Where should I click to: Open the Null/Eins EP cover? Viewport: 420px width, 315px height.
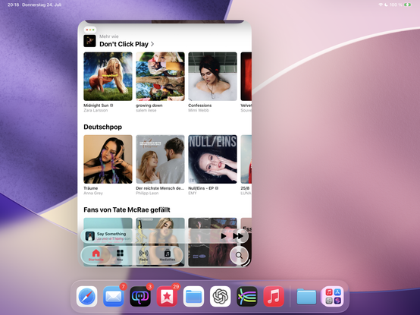tap(212, 159)
